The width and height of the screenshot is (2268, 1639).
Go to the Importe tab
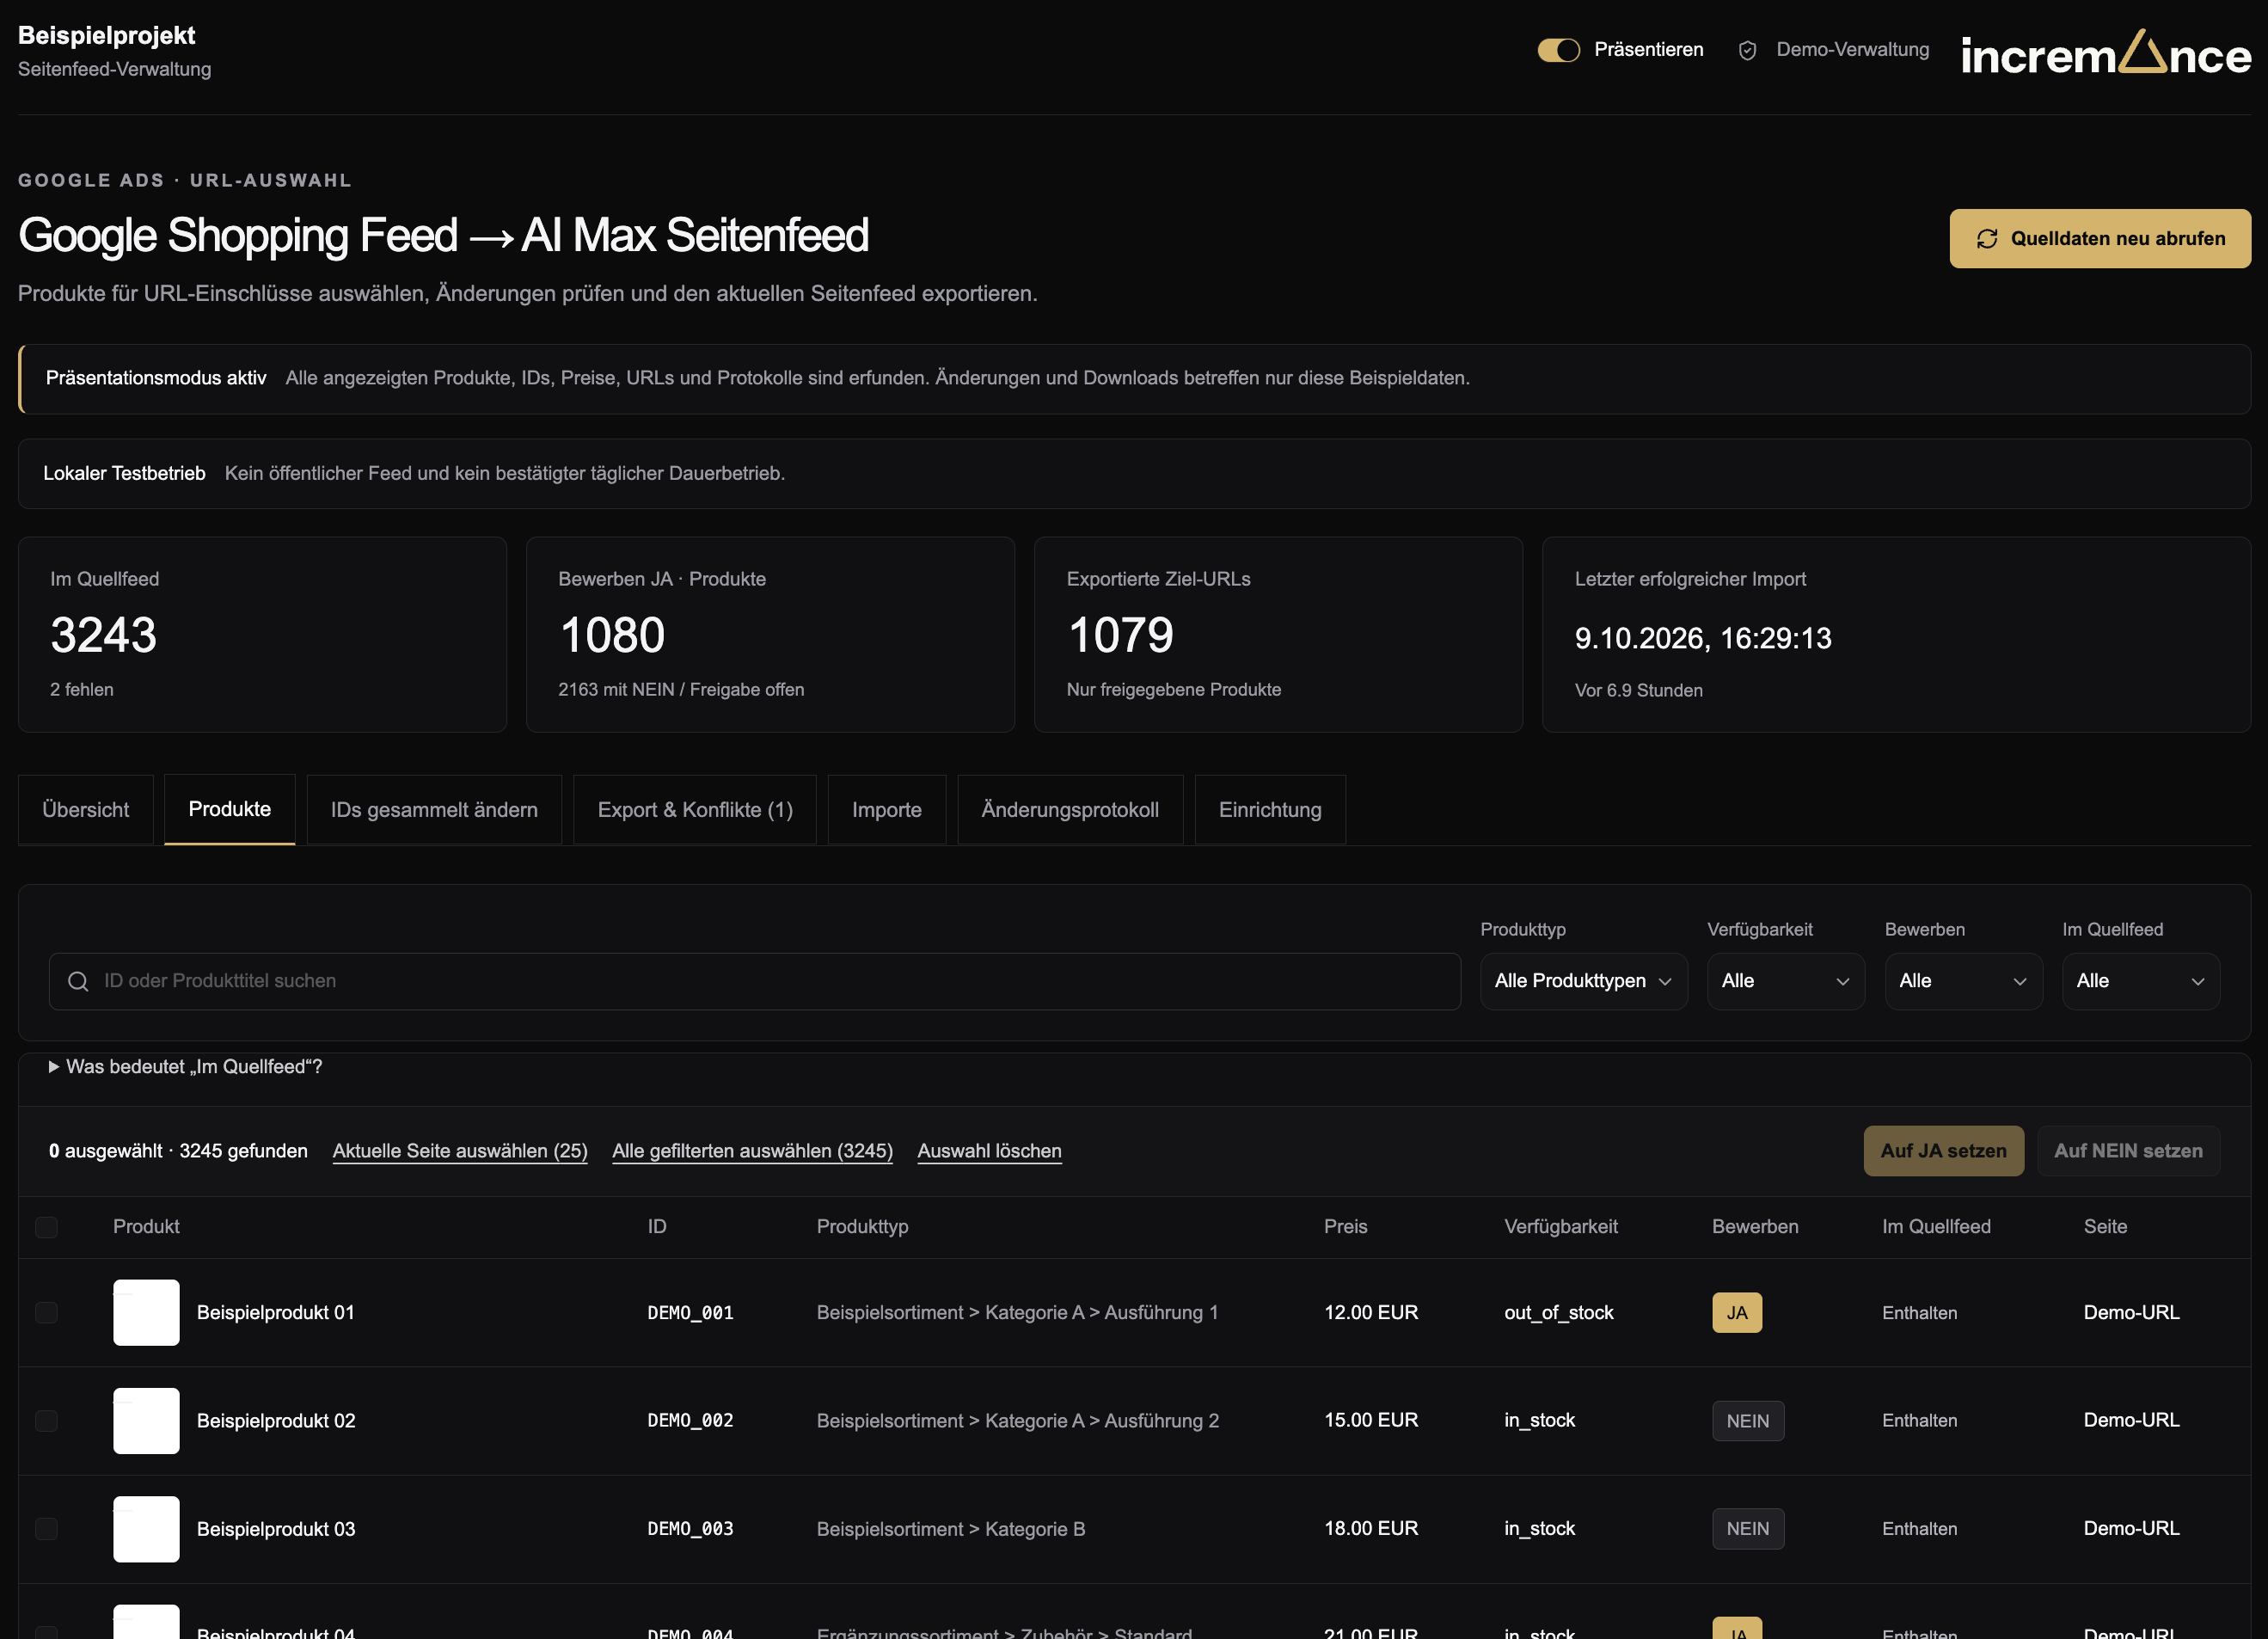tap(887, 810)
